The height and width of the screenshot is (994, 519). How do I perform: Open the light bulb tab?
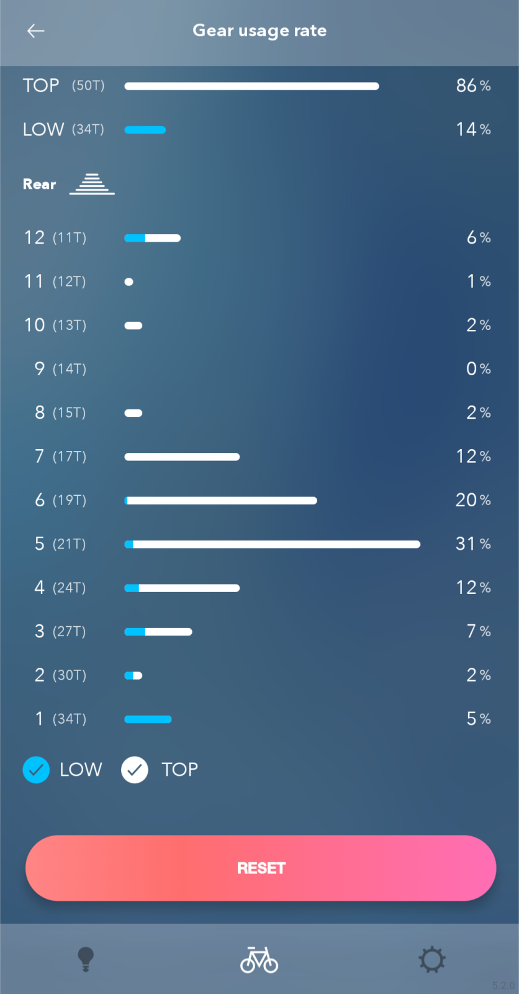click(x=86, y=959)
